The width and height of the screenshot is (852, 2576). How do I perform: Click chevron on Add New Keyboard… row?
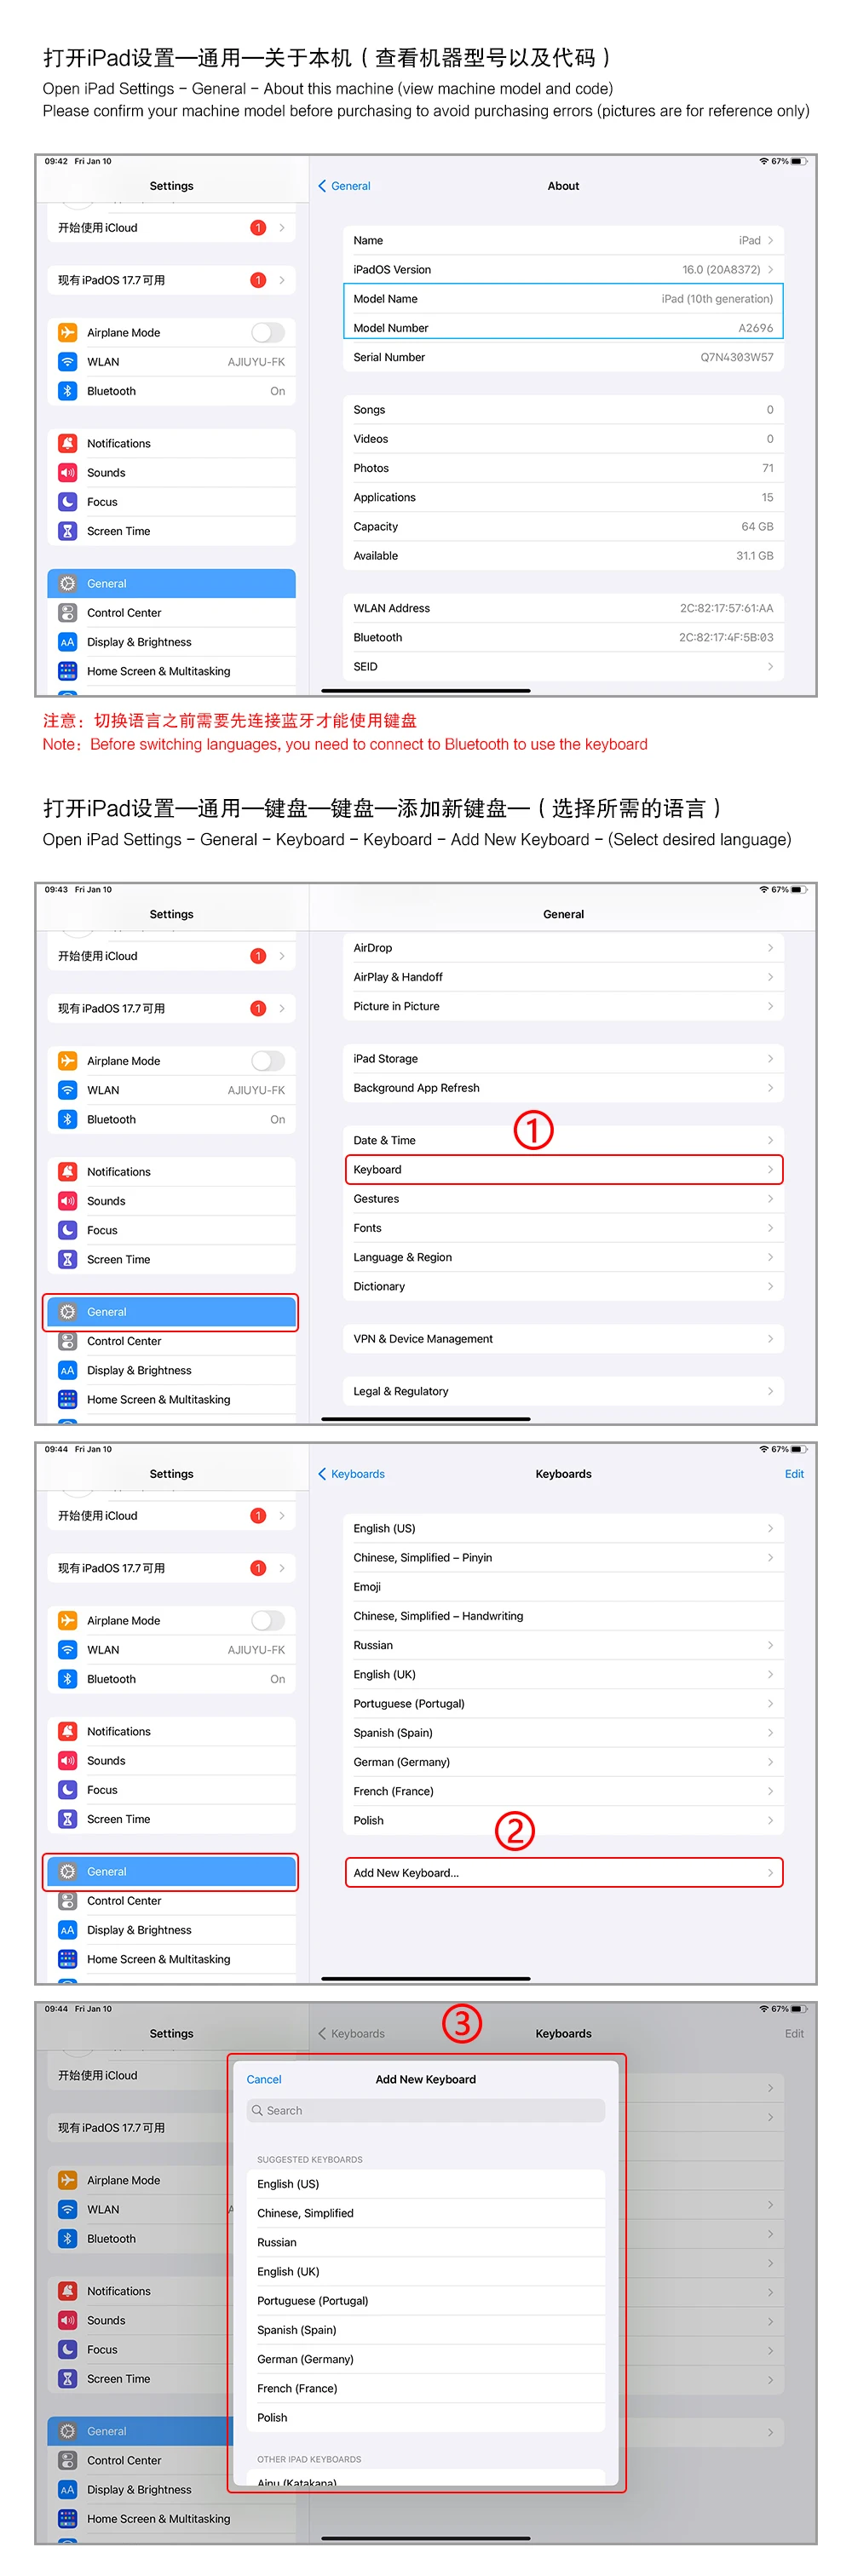(770, 1873)
